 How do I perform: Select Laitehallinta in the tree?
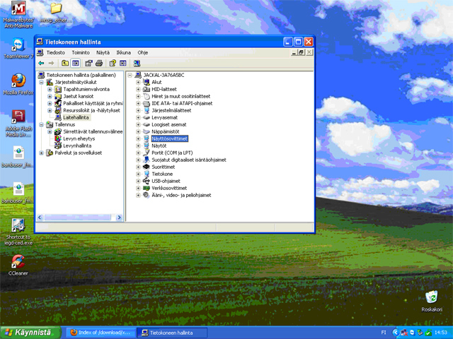[76, 118]
